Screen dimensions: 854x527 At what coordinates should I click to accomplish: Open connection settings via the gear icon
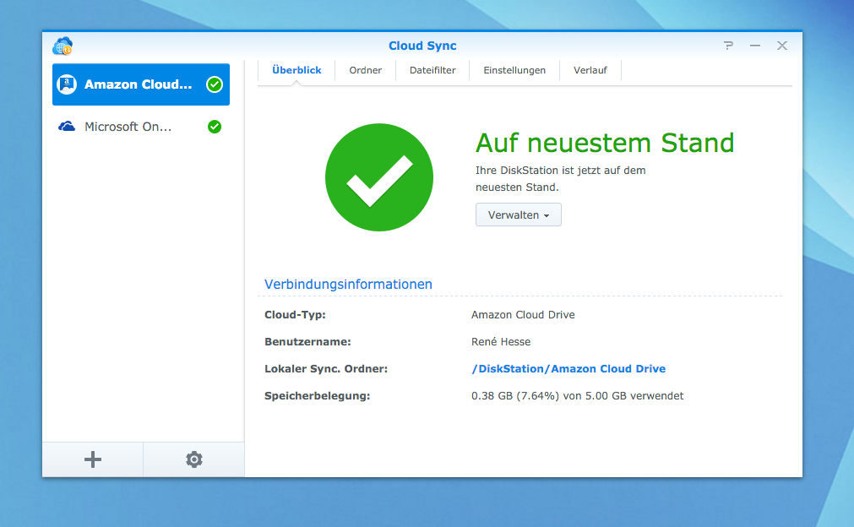pyautogui.click(x=194, y=459)
